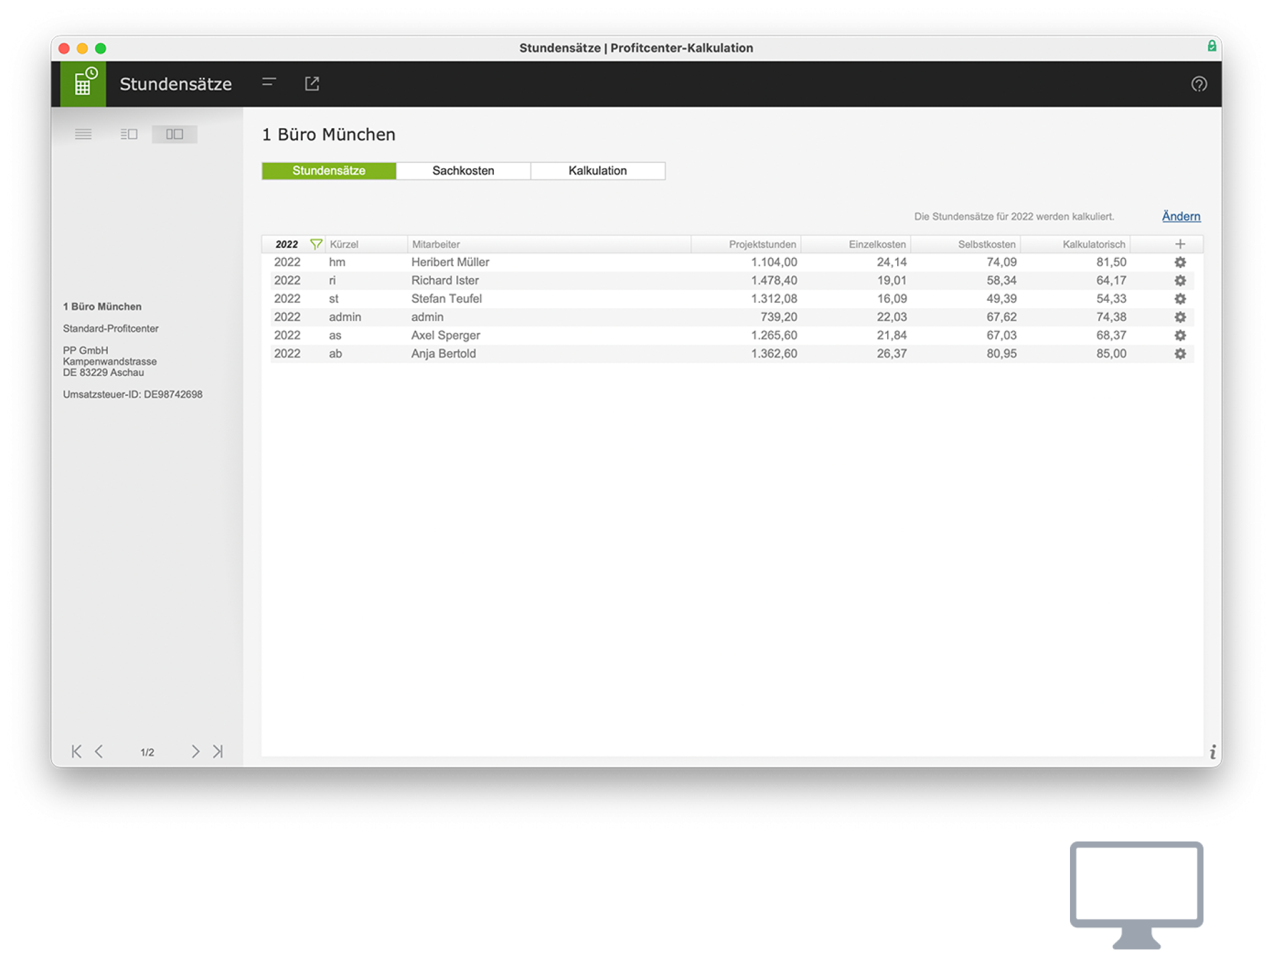
Task: Go to previous record arrow
Action: pos(99,751)
